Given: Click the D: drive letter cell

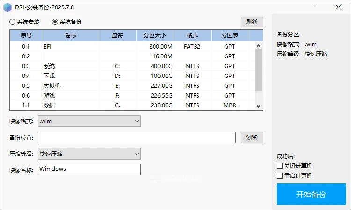Looking at the screenshot, I should [117, 76].
